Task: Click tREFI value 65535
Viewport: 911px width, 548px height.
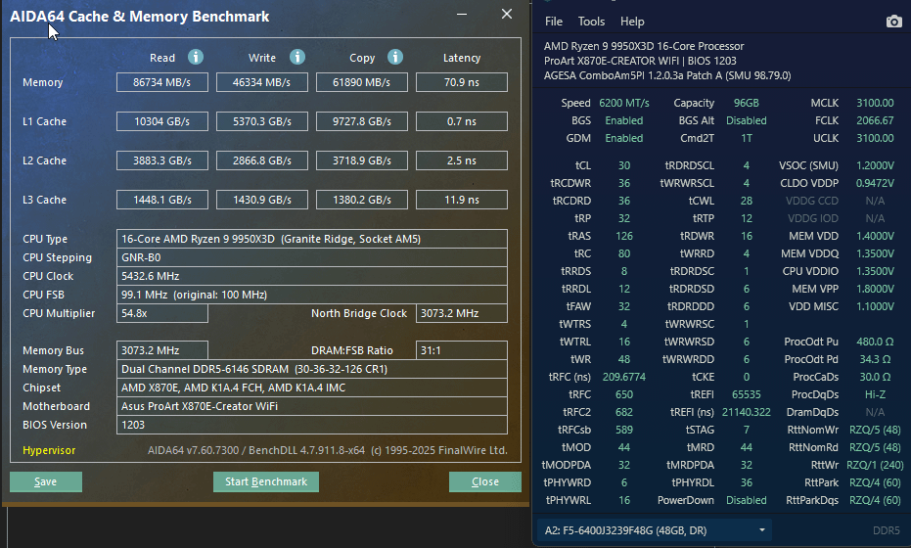Action: coord(746,394)
